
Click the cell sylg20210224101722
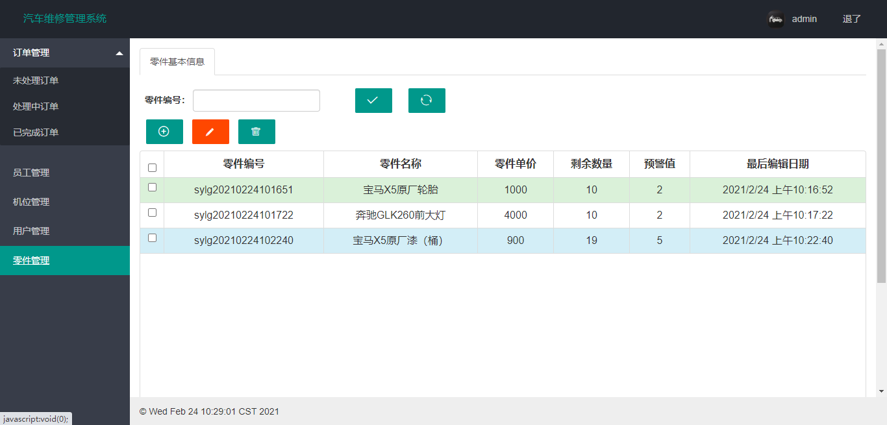click(244, 215)
